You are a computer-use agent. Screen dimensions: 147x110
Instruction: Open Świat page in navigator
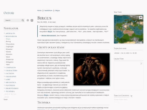click(x=6, y=99)
